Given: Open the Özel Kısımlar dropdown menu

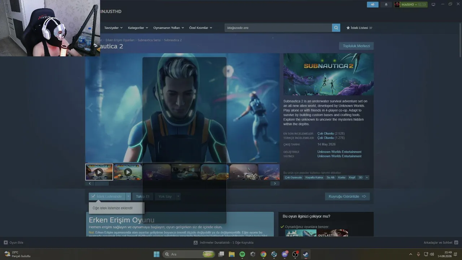Looking at the screenshot, I should tap(201, 28).
